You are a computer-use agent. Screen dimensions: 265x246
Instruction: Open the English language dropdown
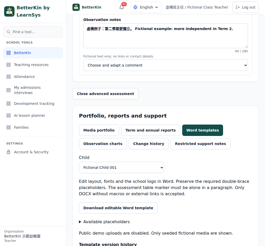pyautogui.click(x=146, y=7)
